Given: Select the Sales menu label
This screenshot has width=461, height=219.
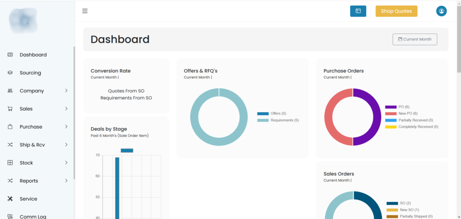Looking at the screenshot, I should (x=26, y=109).
